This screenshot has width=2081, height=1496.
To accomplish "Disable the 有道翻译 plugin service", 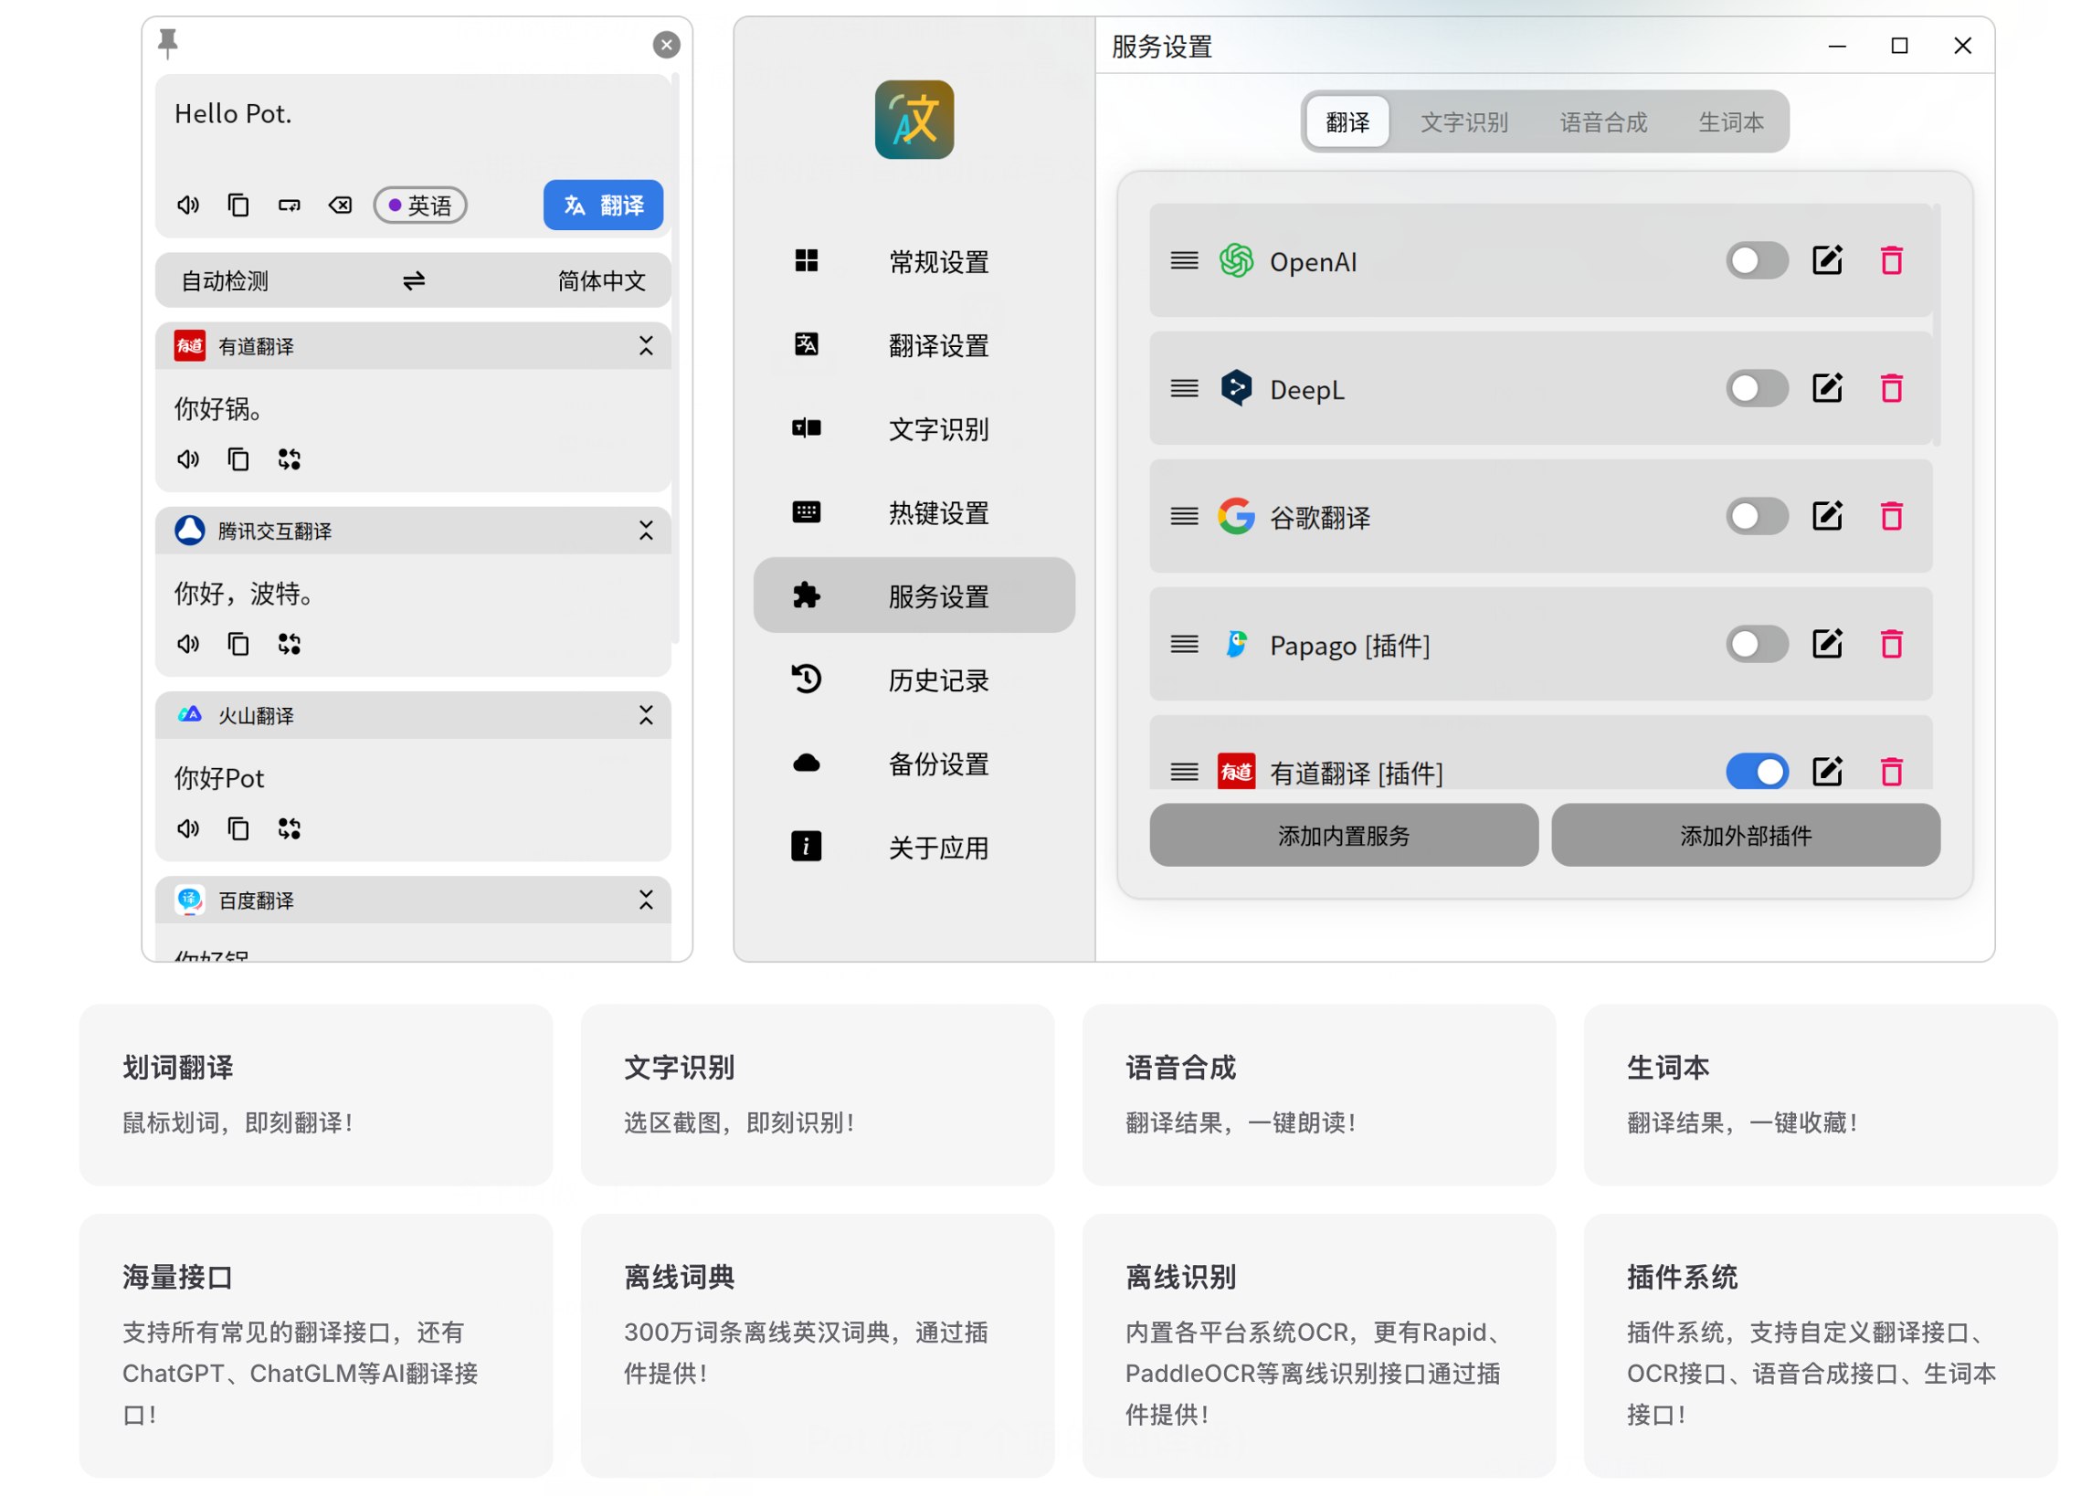I will coord(1756,772).
